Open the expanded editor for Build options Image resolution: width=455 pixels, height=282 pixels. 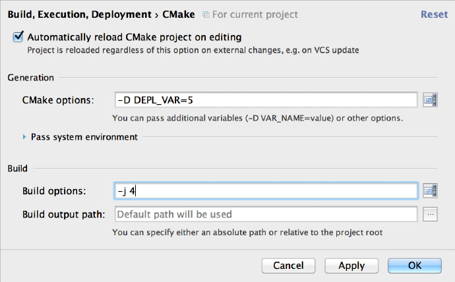tap(430, 190)
